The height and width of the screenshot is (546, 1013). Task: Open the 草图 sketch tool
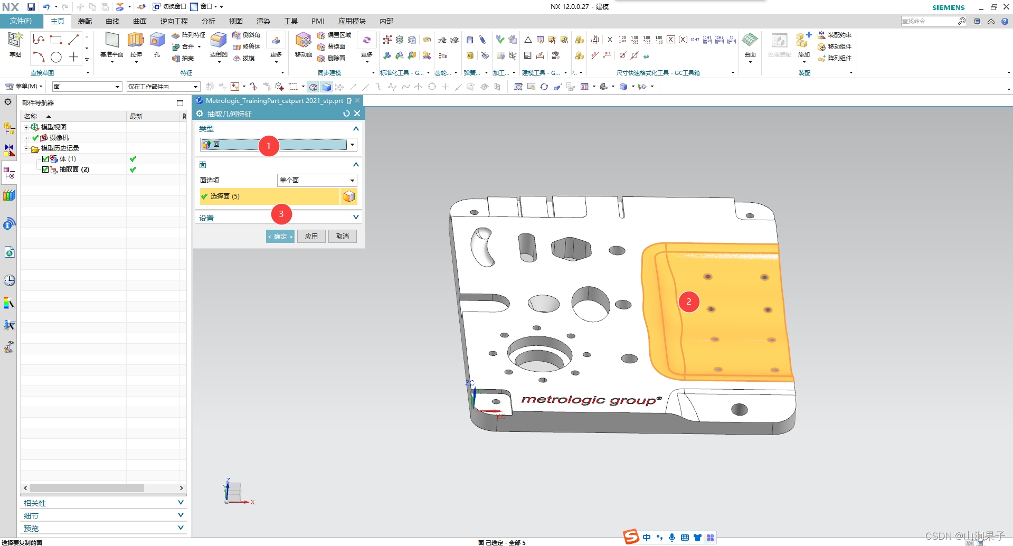(x=15, y=44)
